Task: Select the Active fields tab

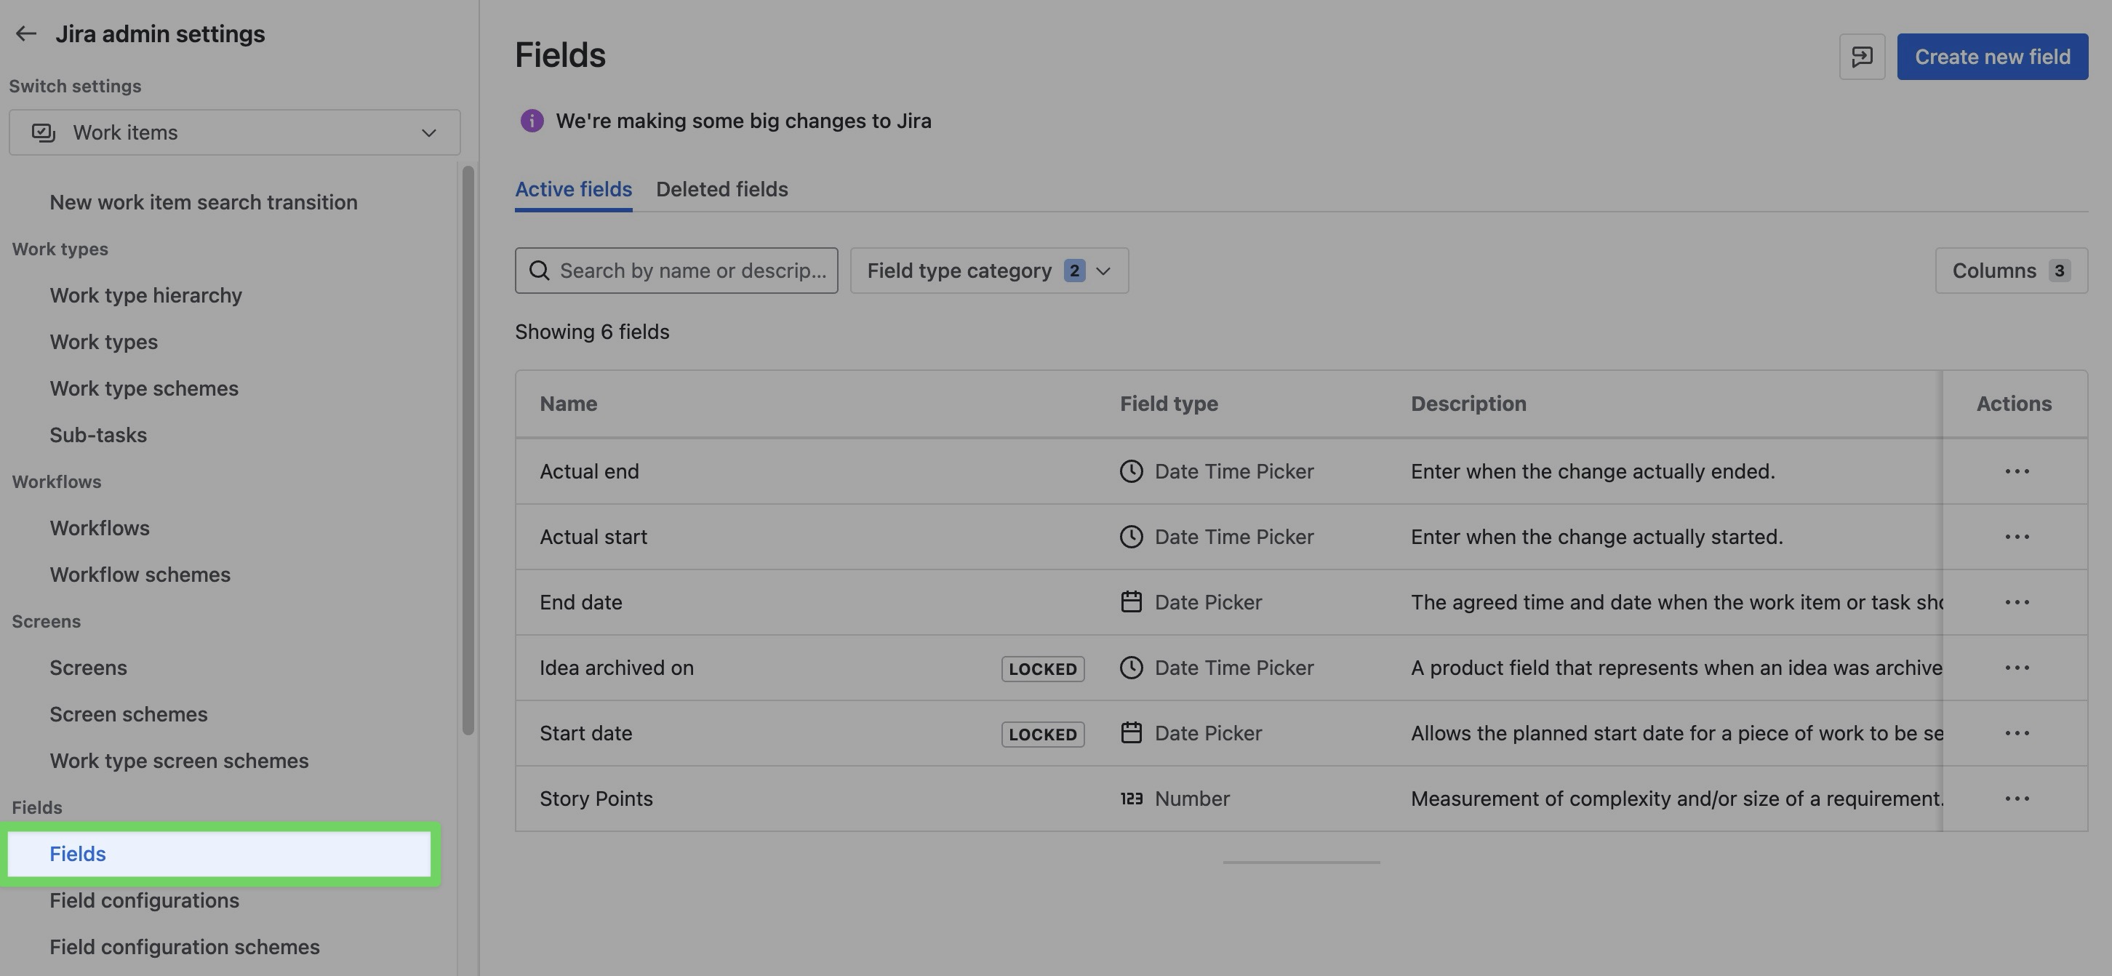Action: pos(573,190)
